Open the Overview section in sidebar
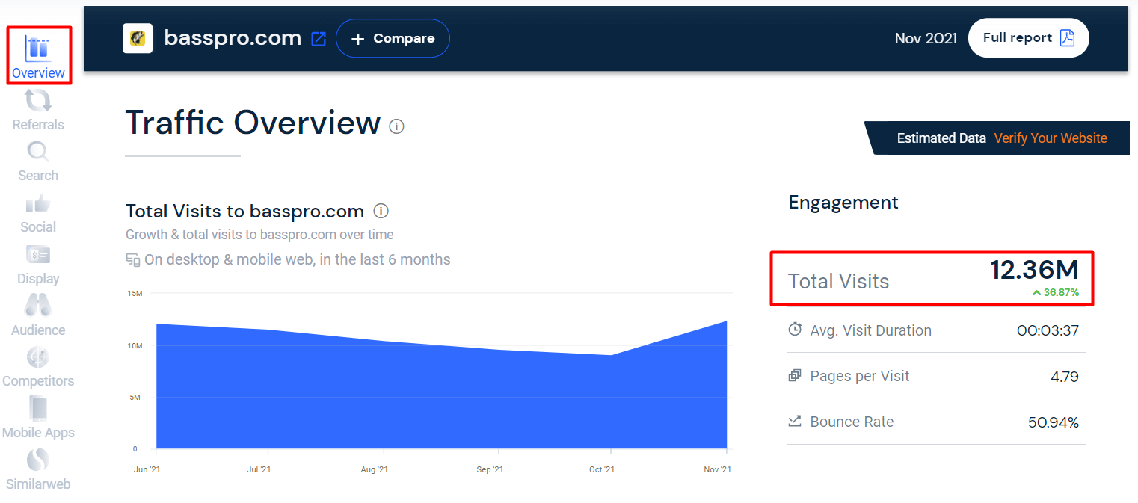Screen dimensions: 1138x503 [38, 55]
